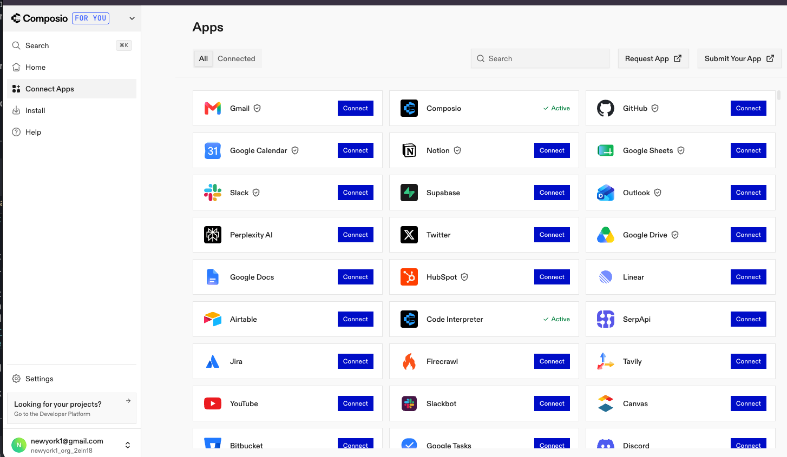Open Install in the sidebar
This screenshot has height=457, width=787.
click(x=71, y=110)
